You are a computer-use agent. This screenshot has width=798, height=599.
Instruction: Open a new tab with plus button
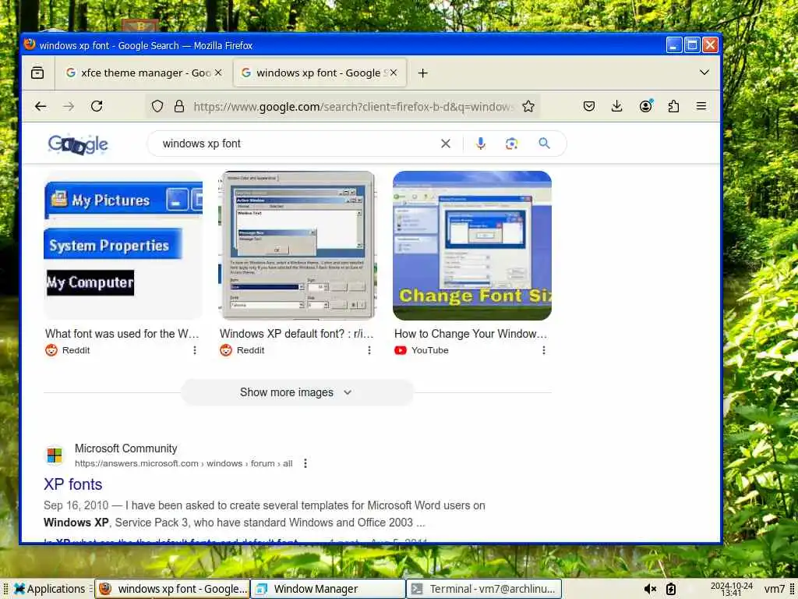click(422, 73)
